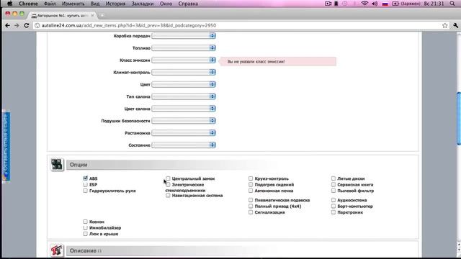Open the volume control icon
Screen dimensions: 461x259
375,4
